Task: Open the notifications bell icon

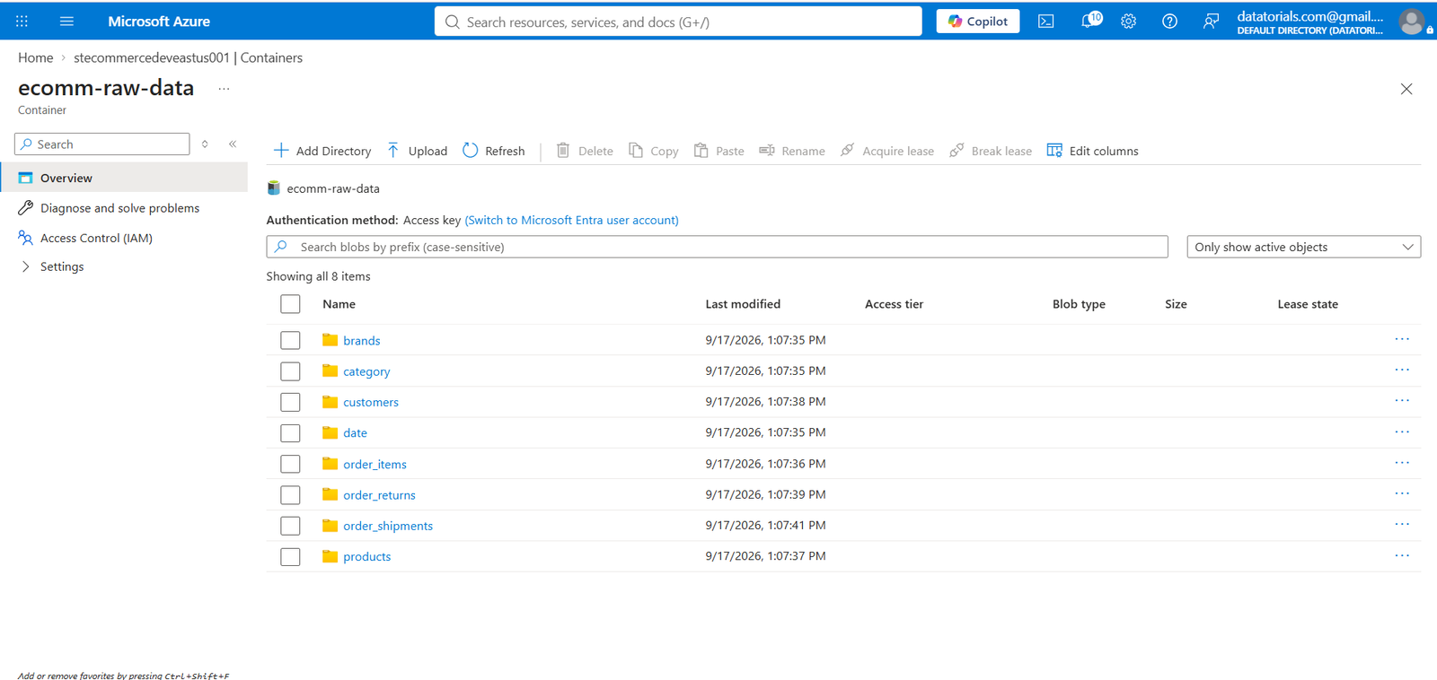Action: [1090, 21]
